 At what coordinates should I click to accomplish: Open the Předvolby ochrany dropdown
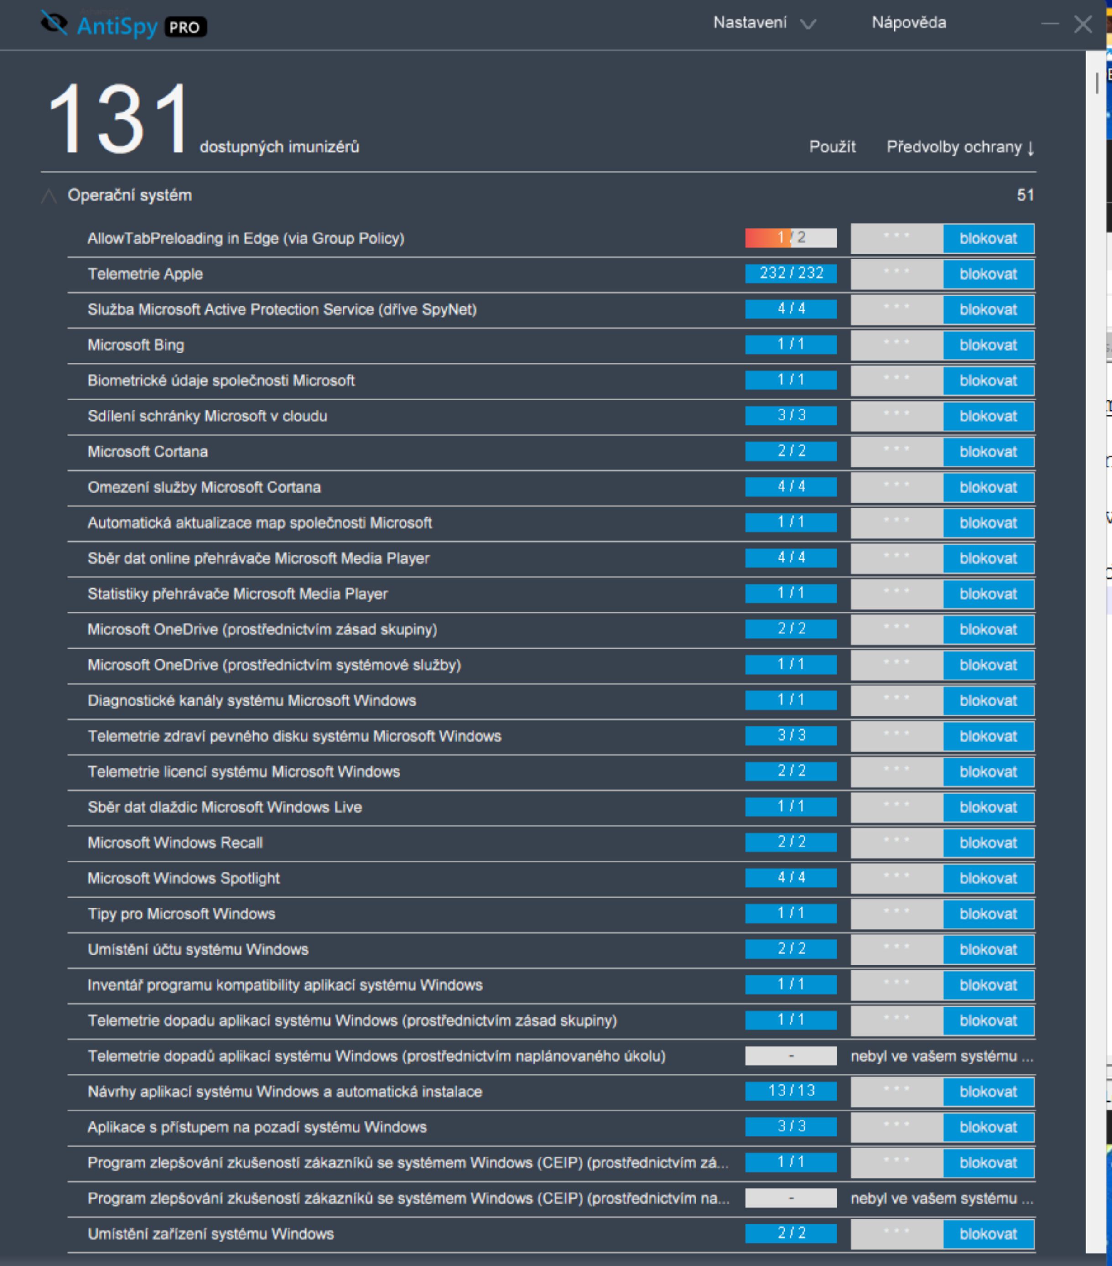[960, 147]
